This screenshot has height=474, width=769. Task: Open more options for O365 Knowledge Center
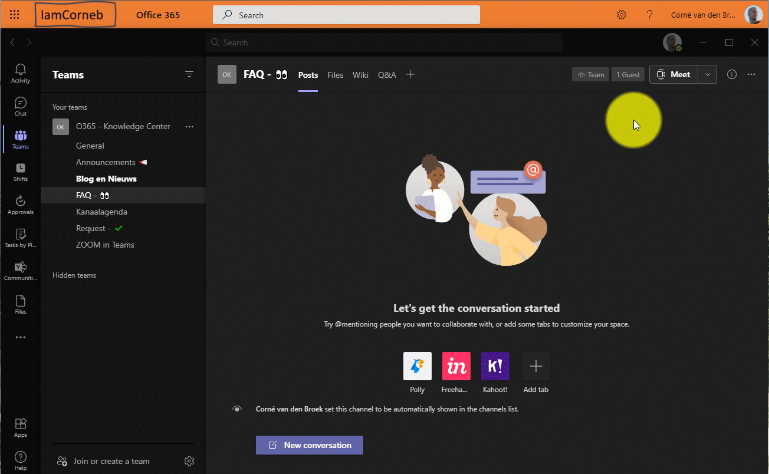point(189,126)
